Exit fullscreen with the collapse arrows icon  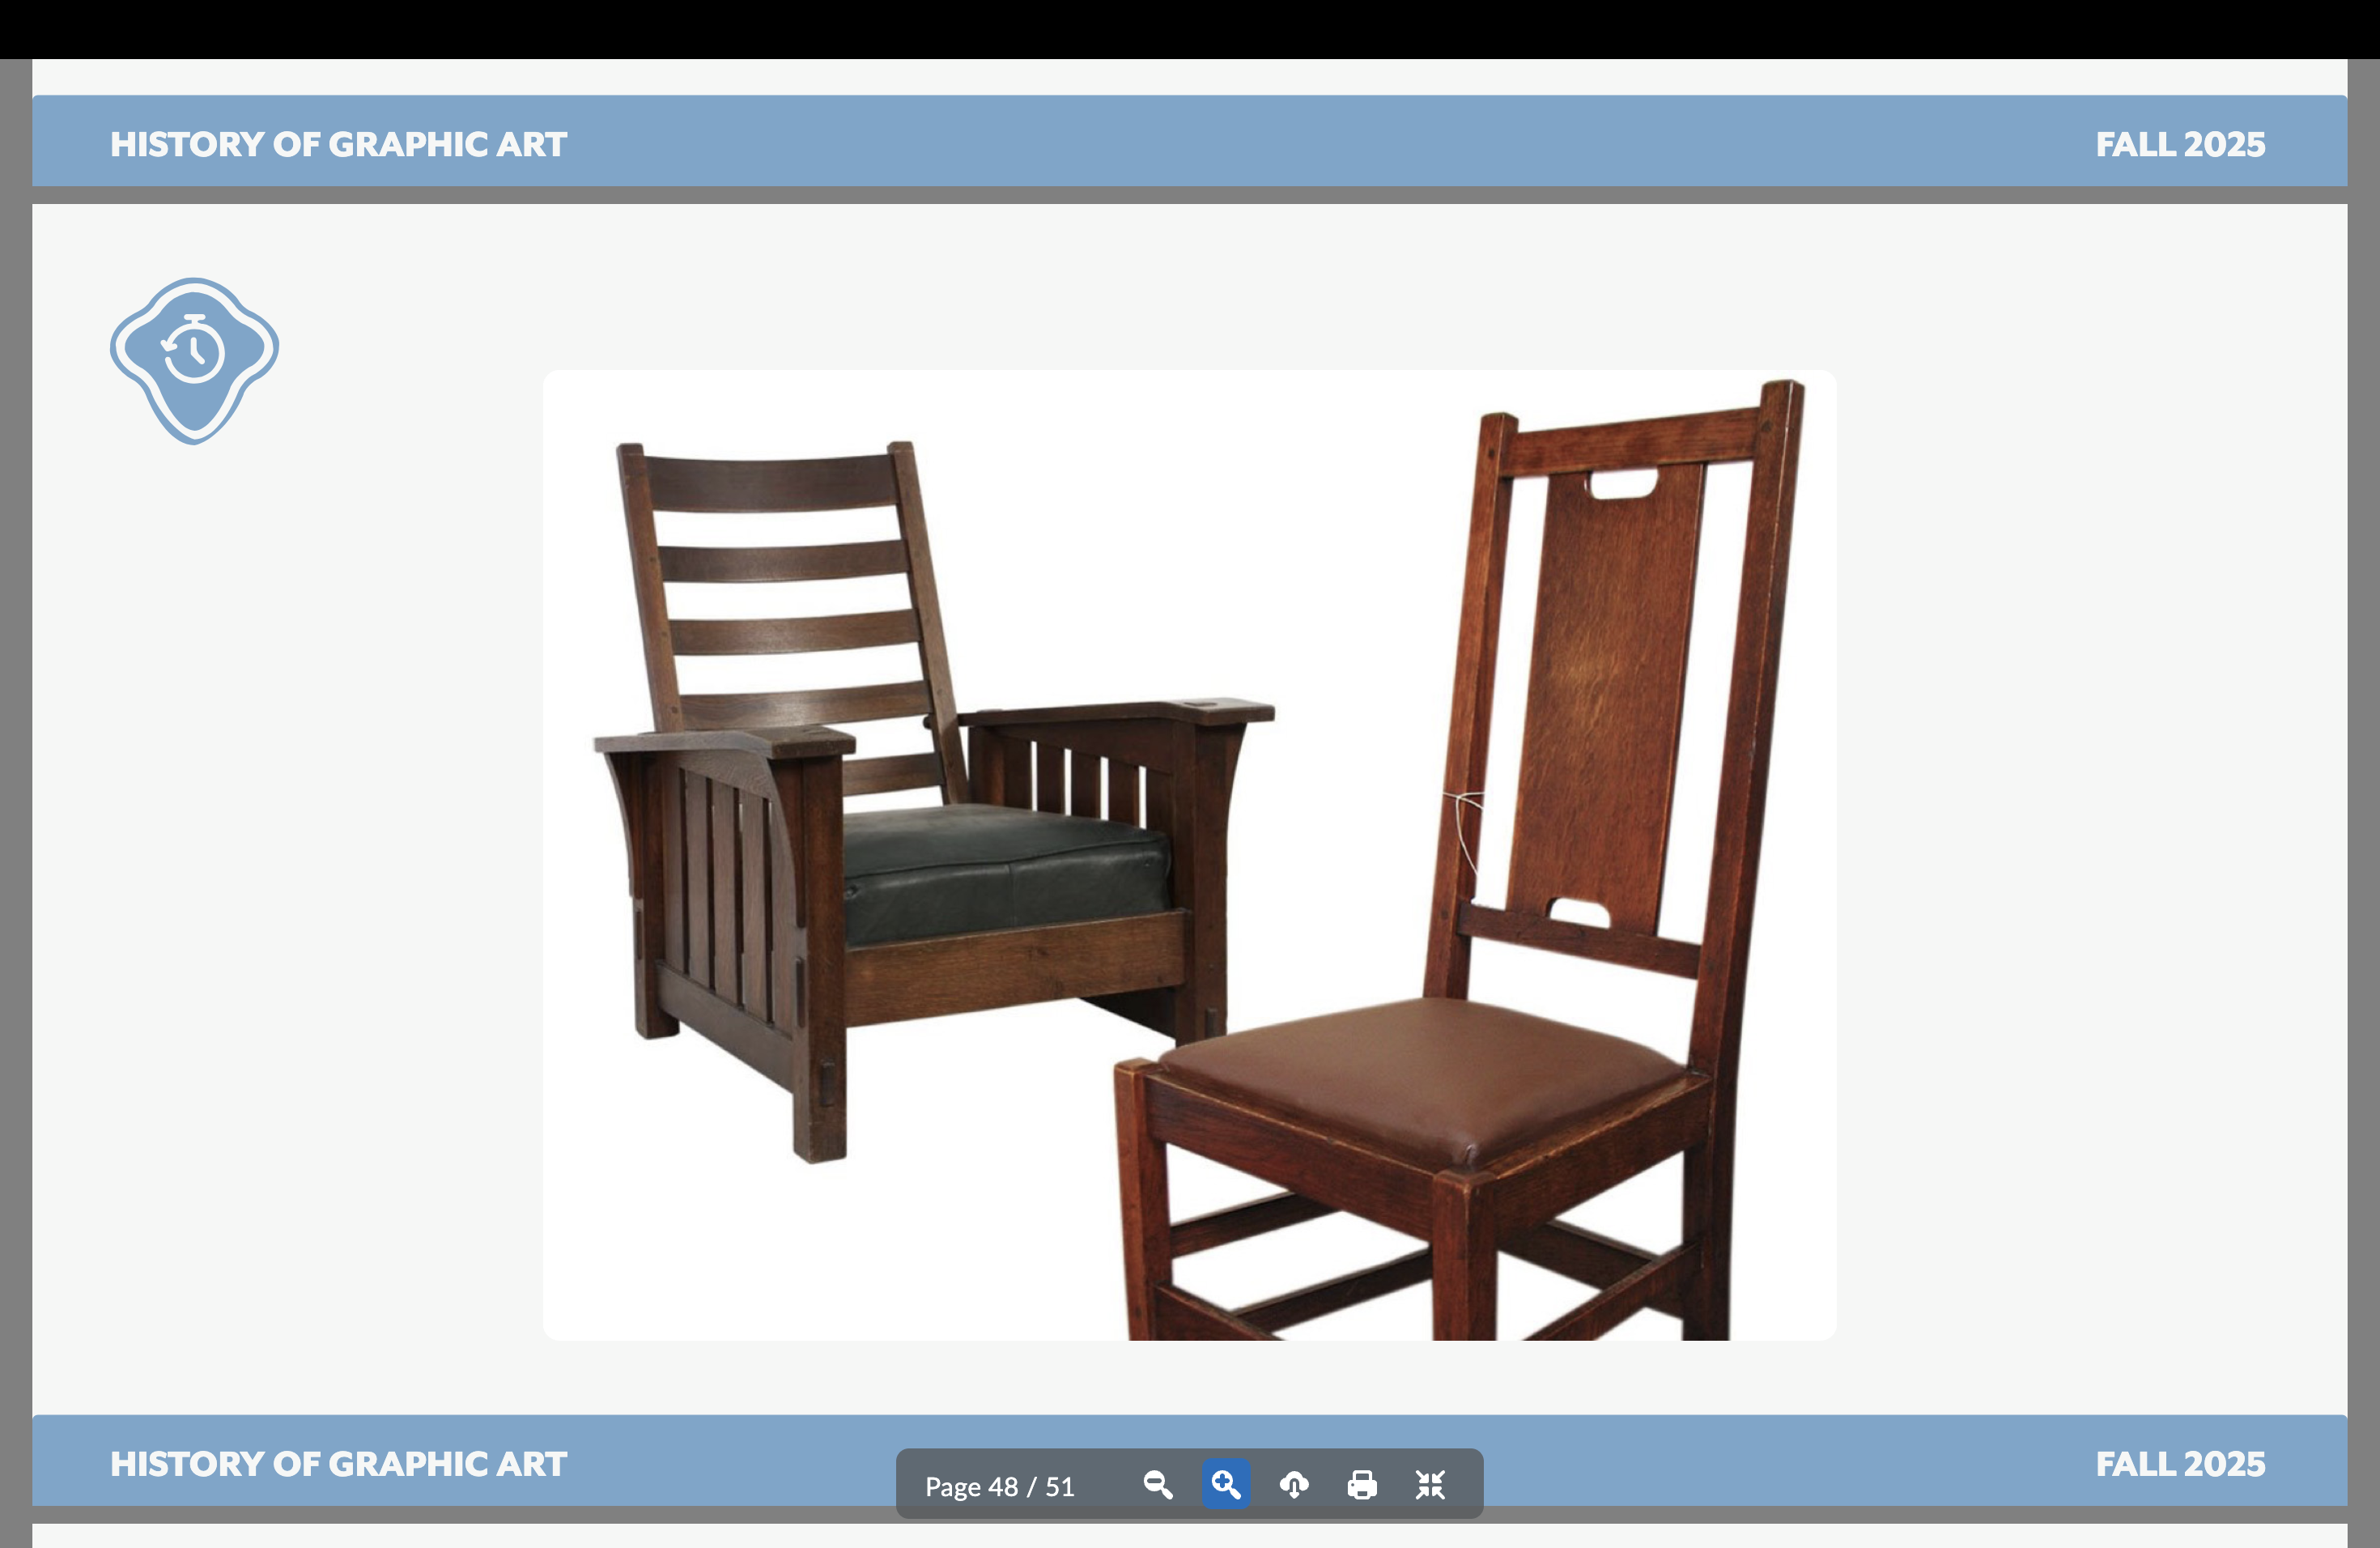tap(1430, 1485)
